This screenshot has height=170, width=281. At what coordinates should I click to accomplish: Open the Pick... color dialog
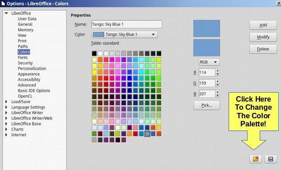point(206,105)
